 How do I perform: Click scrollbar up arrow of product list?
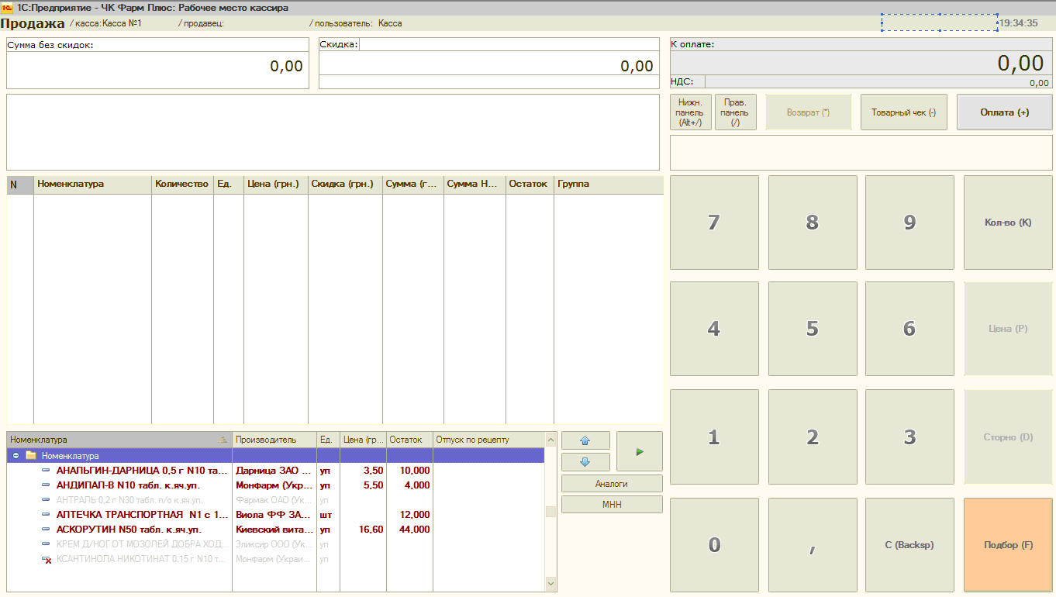coord(551,440)
